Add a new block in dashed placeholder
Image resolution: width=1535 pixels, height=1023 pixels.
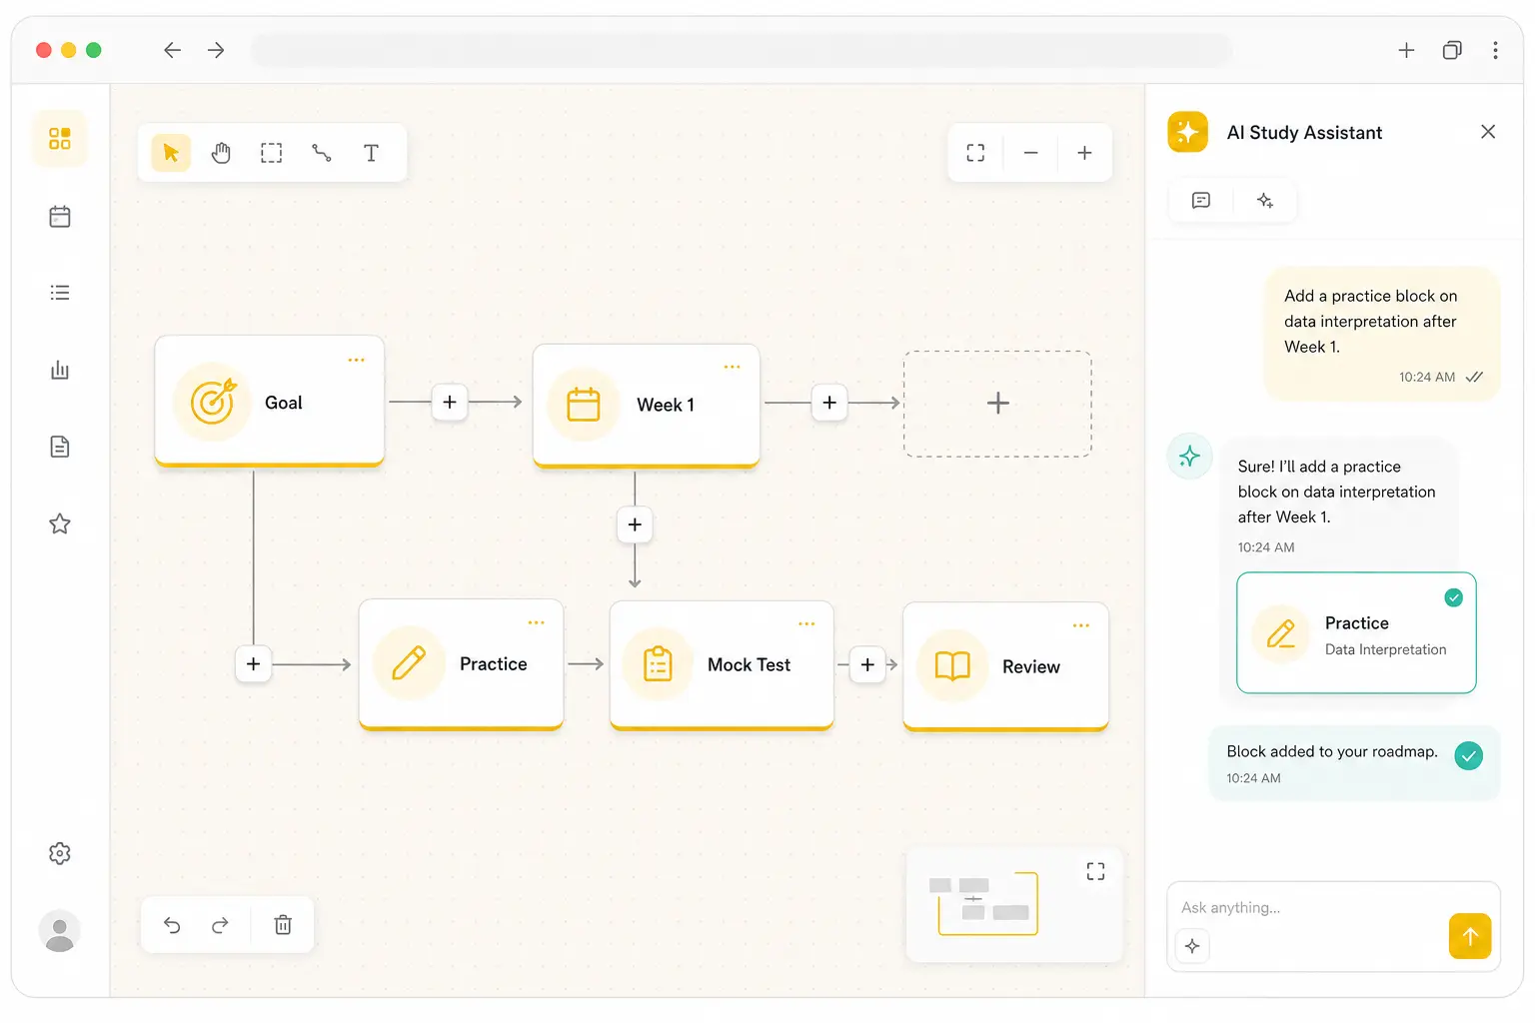(997, 404)
